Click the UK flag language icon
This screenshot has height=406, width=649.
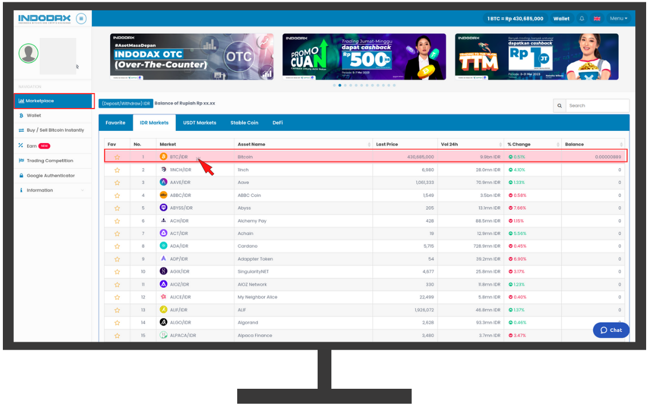(597, 18)
